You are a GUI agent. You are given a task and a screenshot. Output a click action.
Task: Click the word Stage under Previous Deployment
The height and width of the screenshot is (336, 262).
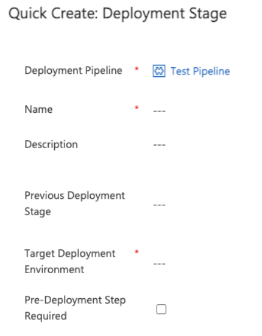pos(38,212)
